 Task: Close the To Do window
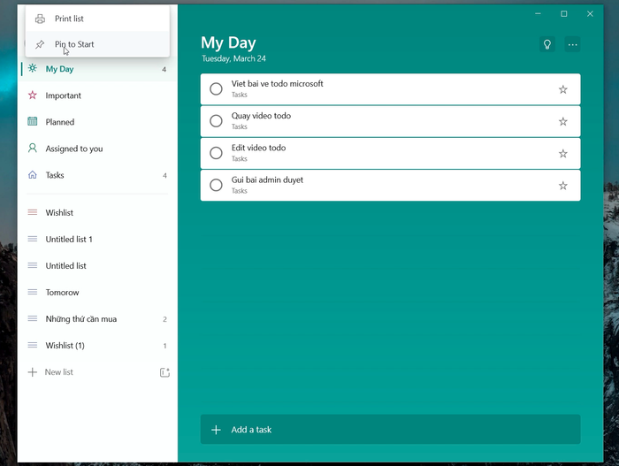coord(590,14)
